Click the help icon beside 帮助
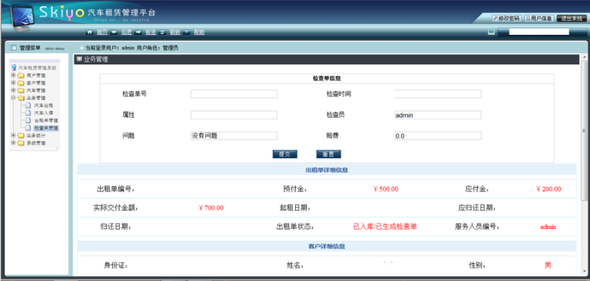Image resolution: width=590 pixels, height=281 pixels. 187,32
